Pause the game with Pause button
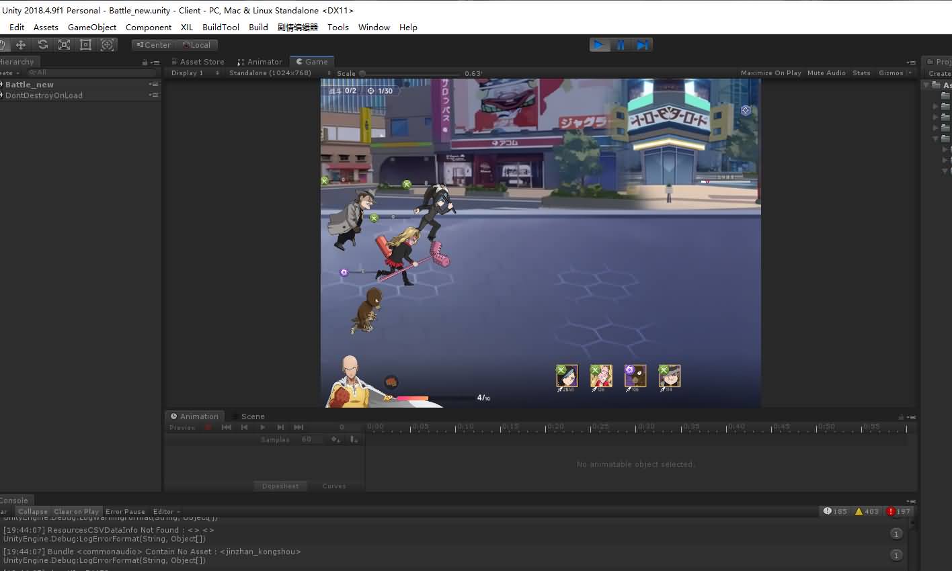Viewport: 952px width, 571px height. point(621,45)
